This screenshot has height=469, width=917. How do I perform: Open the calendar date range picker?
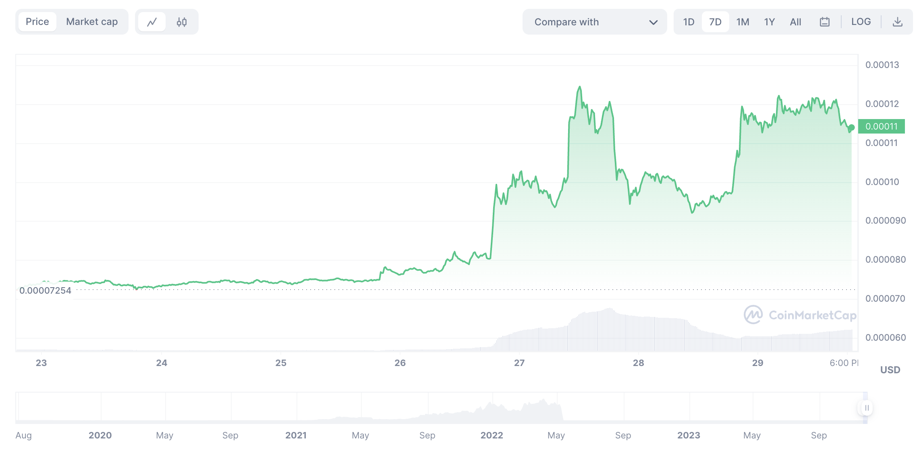coord(824,22)
